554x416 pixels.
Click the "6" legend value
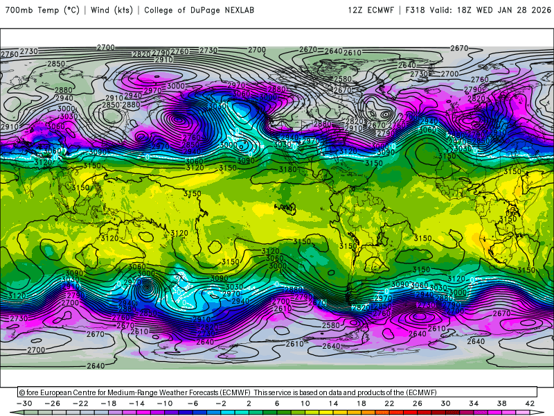(x=277, y=404)
